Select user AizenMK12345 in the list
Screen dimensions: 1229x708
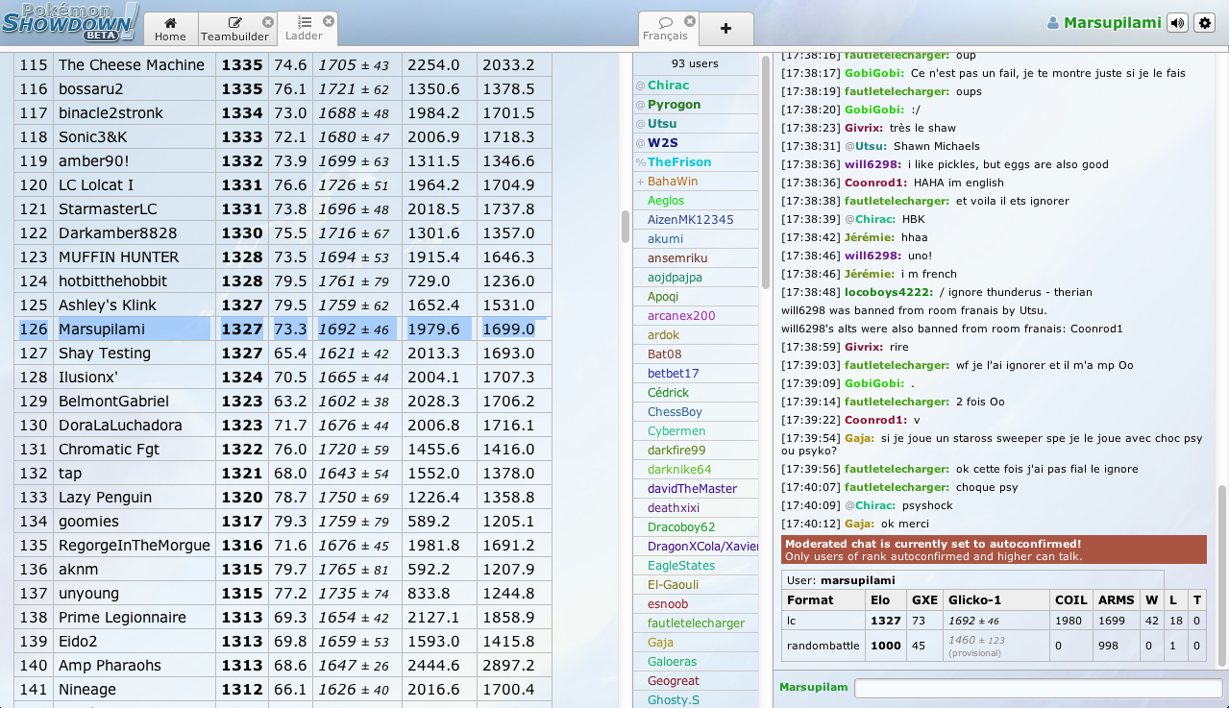point(697,220)
